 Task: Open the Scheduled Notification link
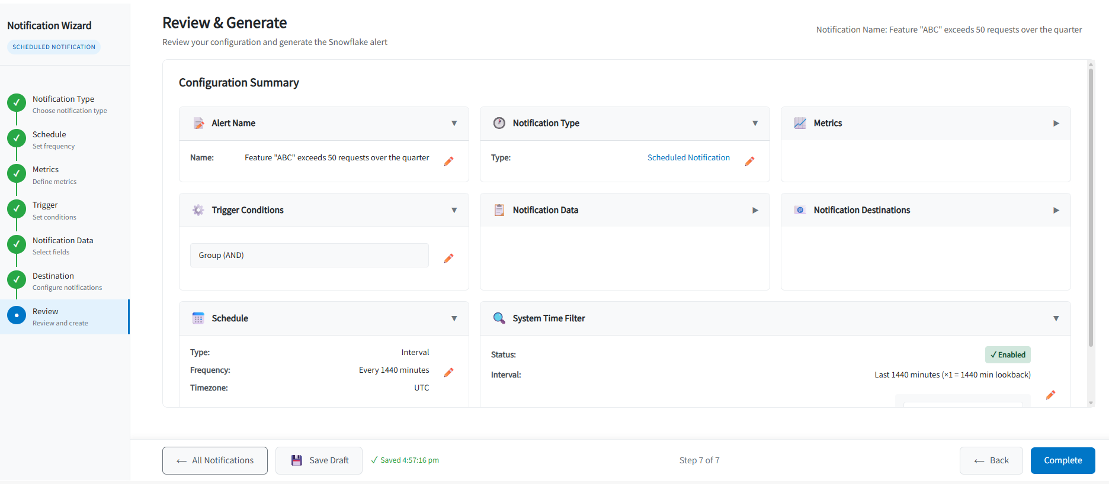click(x=688, y=157)
